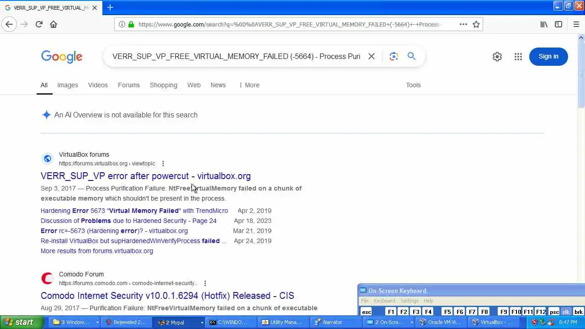
Task: Open Re-install VirtualBox supHardenedWinVerifyProcess link
Action: (134, 241)
